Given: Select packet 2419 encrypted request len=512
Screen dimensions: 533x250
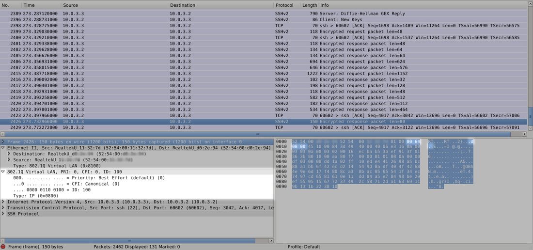Looking at the screenshot, I should pyautogui.click(x=264, y=97).
